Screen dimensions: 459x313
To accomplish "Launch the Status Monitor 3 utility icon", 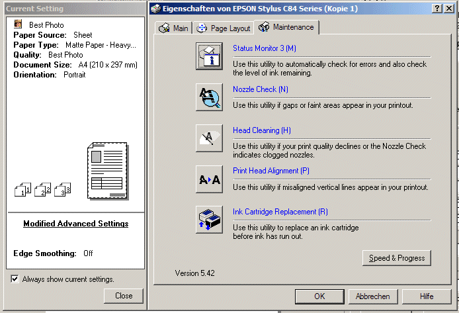I will pos(209,56).
